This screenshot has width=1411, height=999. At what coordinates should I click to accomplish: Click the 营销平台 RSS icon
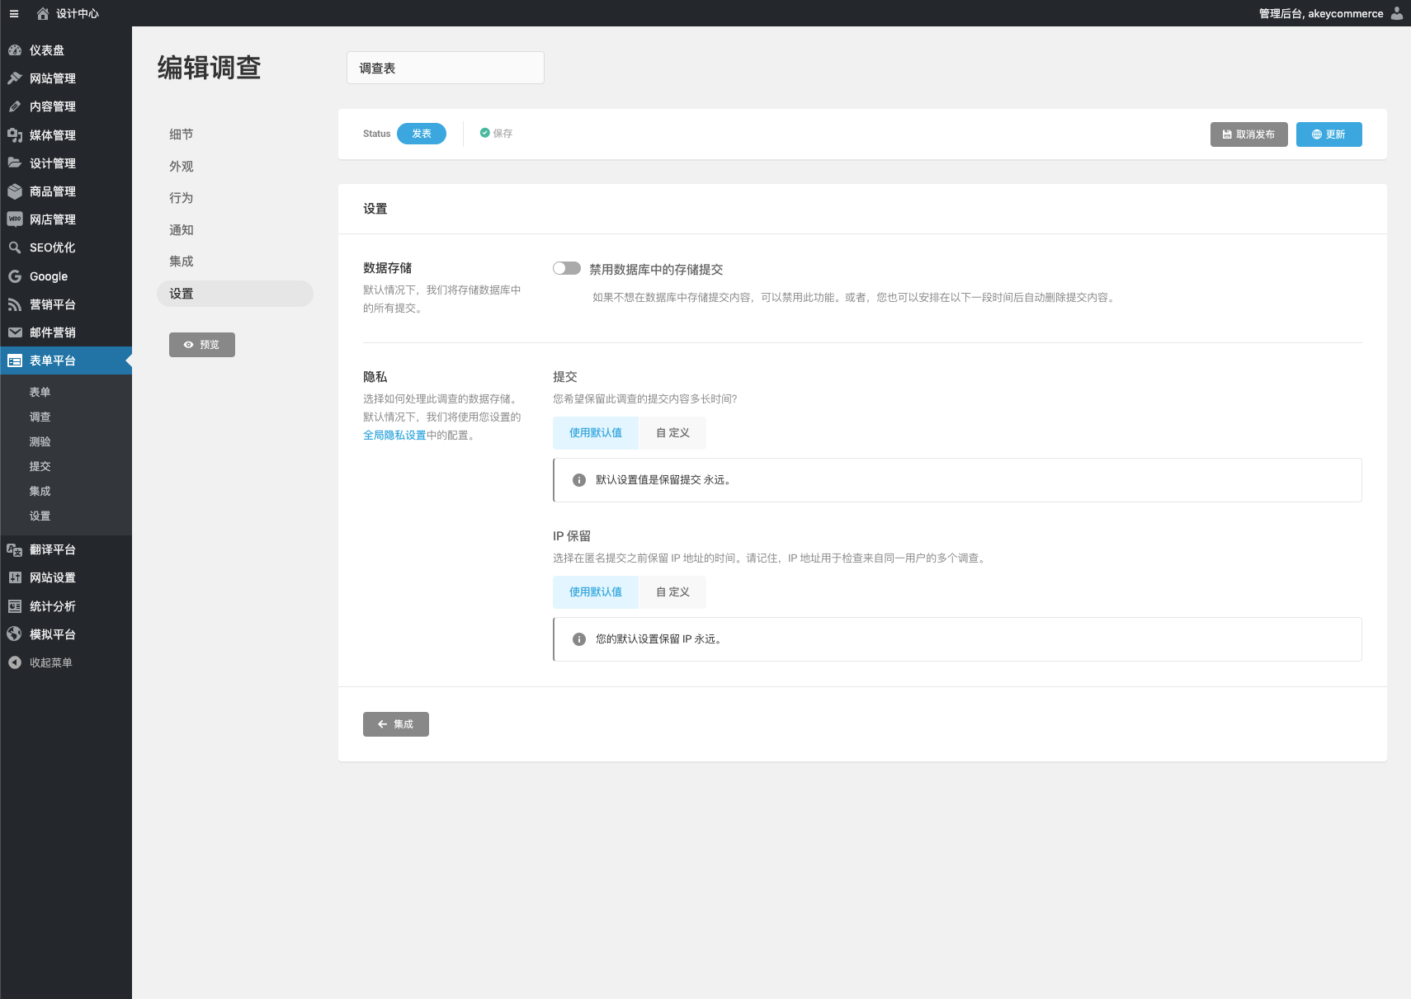(x=15, y=304)
